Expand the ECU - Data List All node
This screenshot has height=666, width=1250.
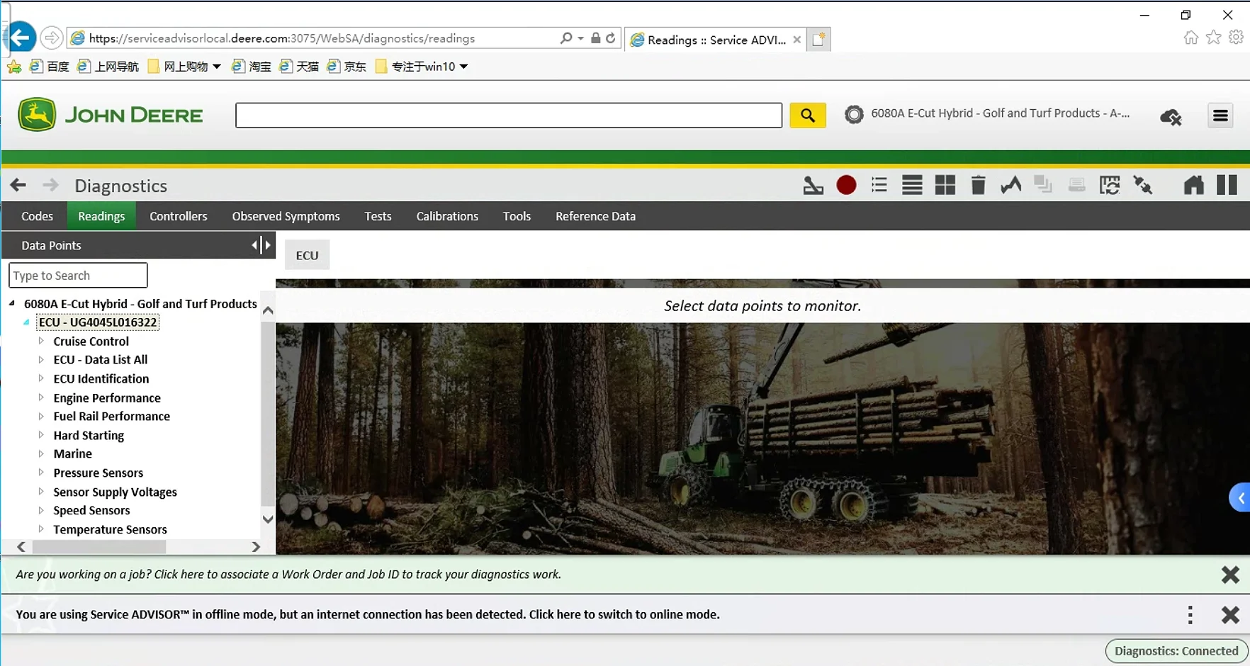(41, 359)
